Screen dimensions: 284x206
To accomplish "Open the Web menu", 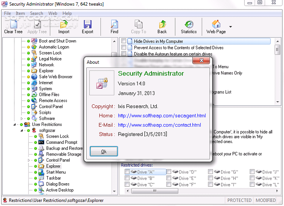I will click(x=53, y=13).
